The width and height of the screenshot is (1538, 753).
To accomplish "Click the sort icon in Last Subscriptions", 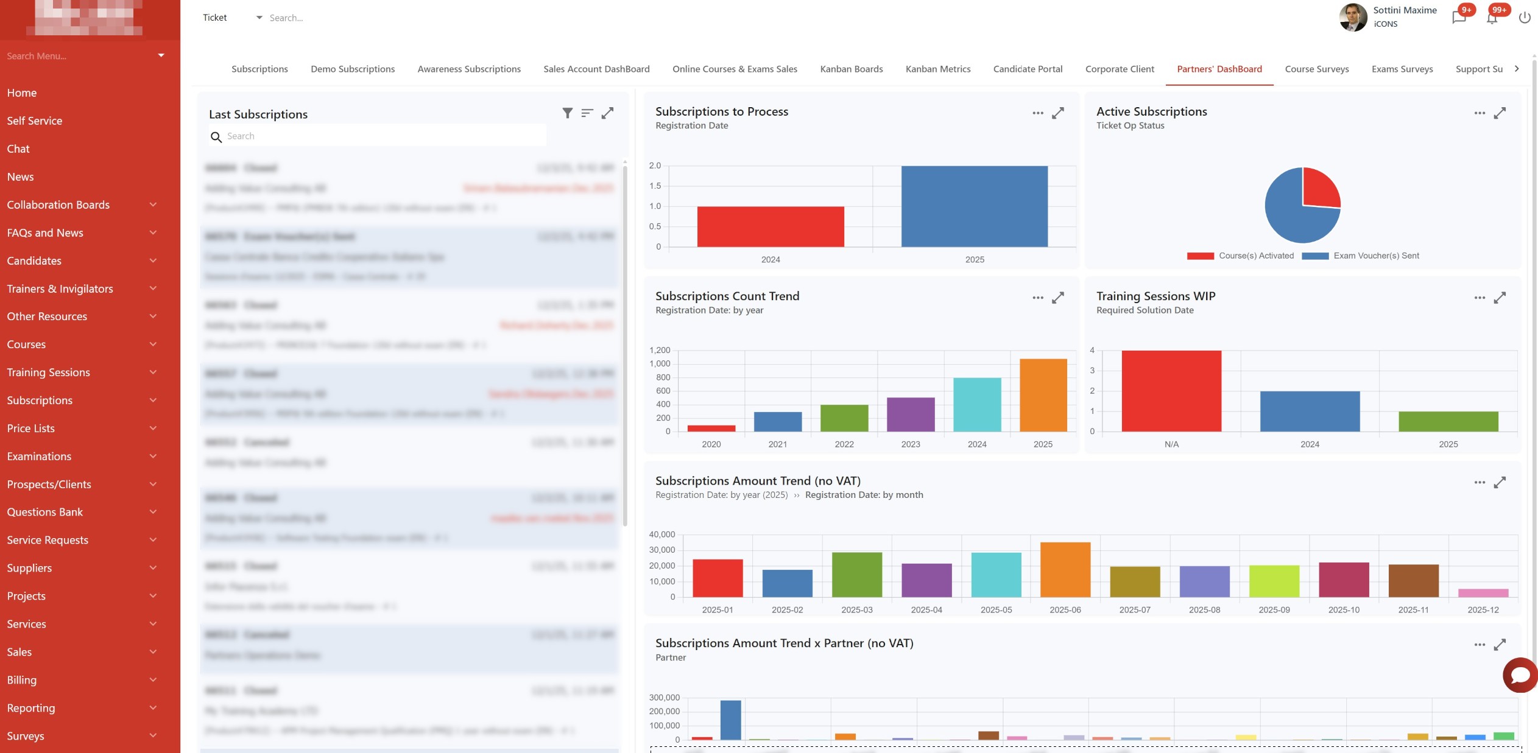I will 587,113.
